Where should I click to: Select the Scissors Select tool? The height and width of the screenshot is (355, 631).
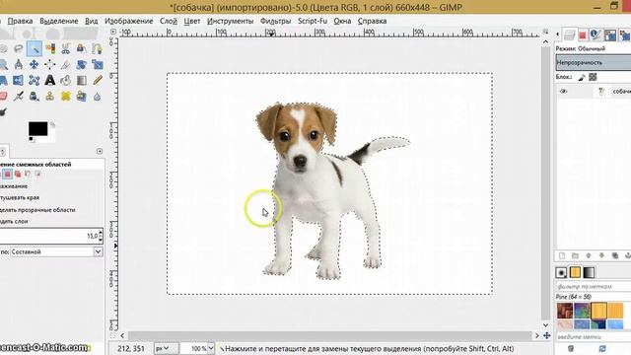tap(66, 48)
